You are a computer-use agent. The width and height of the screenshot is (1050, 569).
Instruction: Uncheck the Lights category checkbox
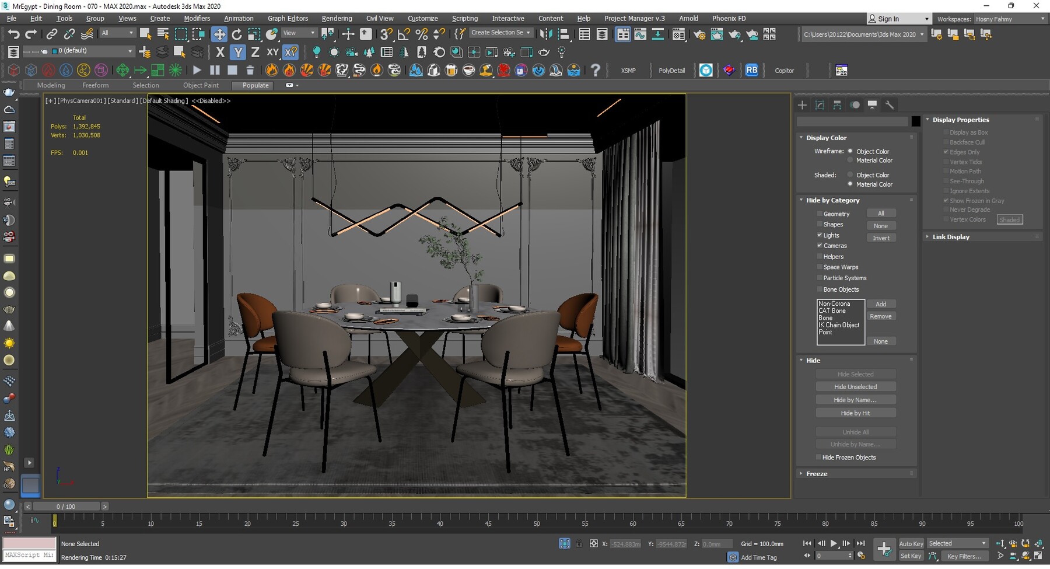(x=820, y=235)
